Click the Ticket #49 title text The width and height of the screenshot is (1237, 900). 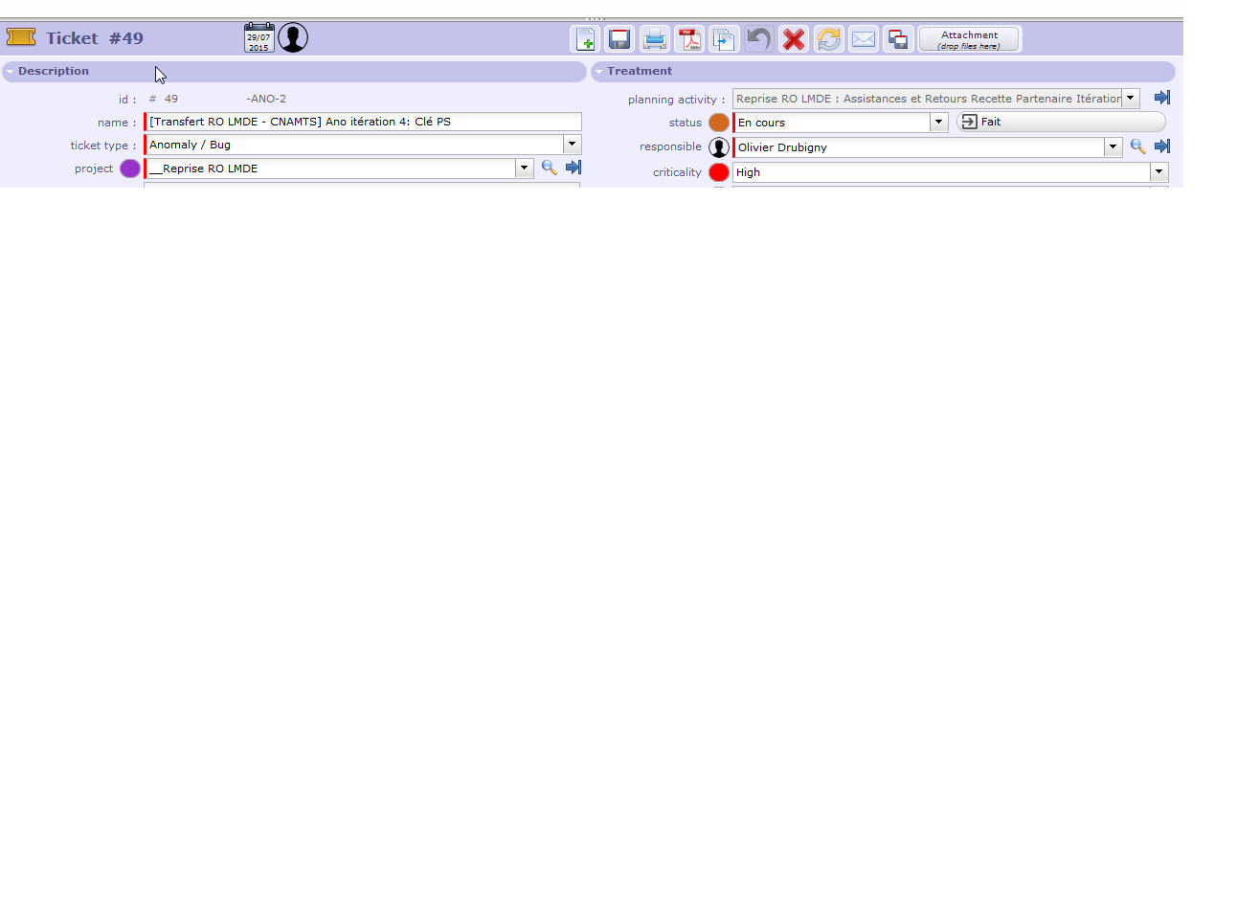tap(95, 38)
